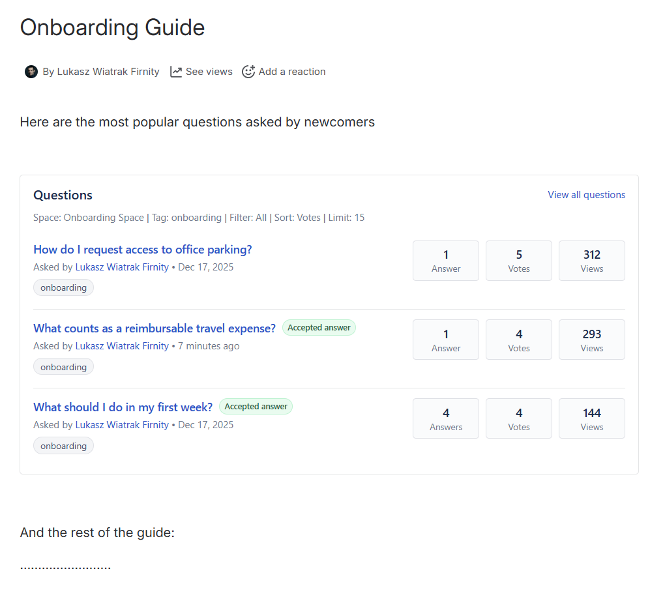The width and height of the screenshot is (665, 597).
Task: Click the 293 Views box
Action: [592, 340]
